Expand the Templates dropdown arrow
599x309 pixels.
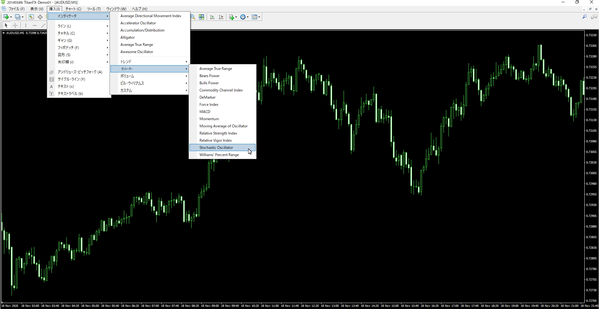click(259, 17)
